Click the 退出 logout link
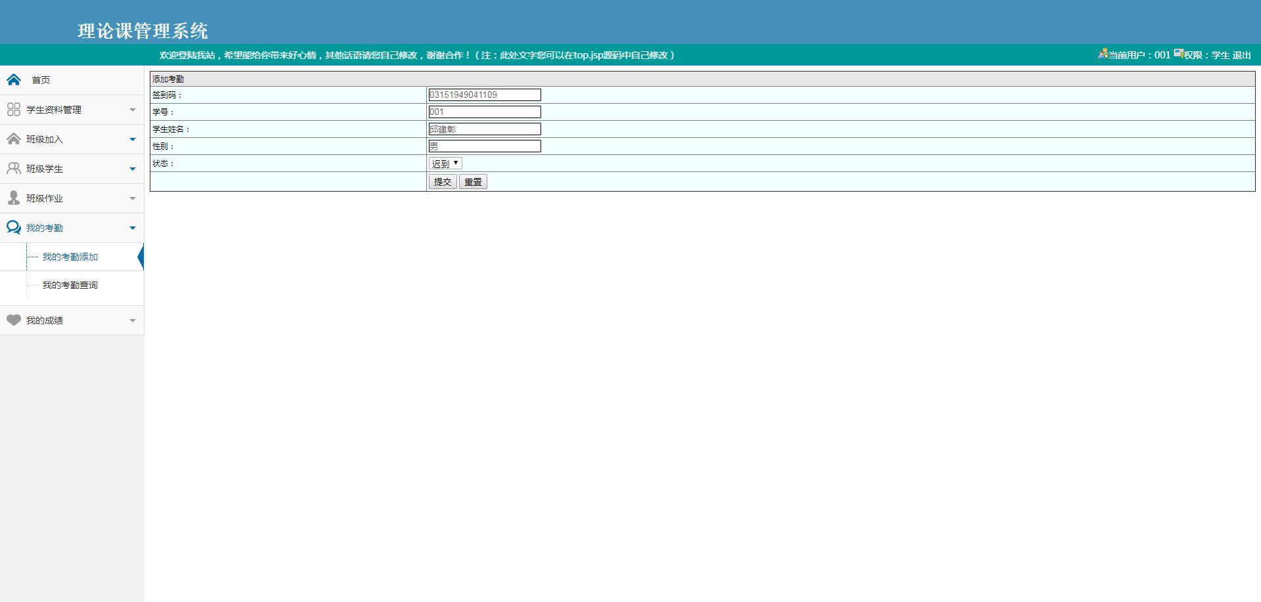This screenshot has height=602, width=1261. pos(1241,55)
